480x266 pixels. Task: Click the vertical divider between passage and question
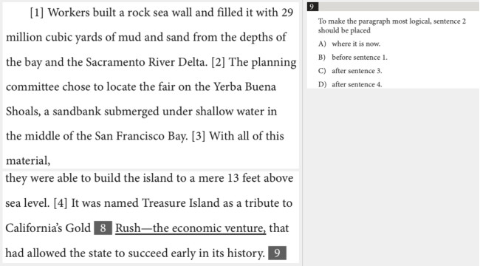coord(303,133)
